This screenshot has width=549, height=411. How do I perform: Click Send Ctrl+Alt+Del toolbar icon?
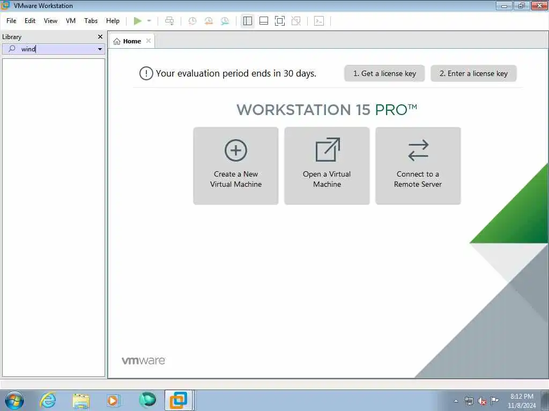coord(169,21)
